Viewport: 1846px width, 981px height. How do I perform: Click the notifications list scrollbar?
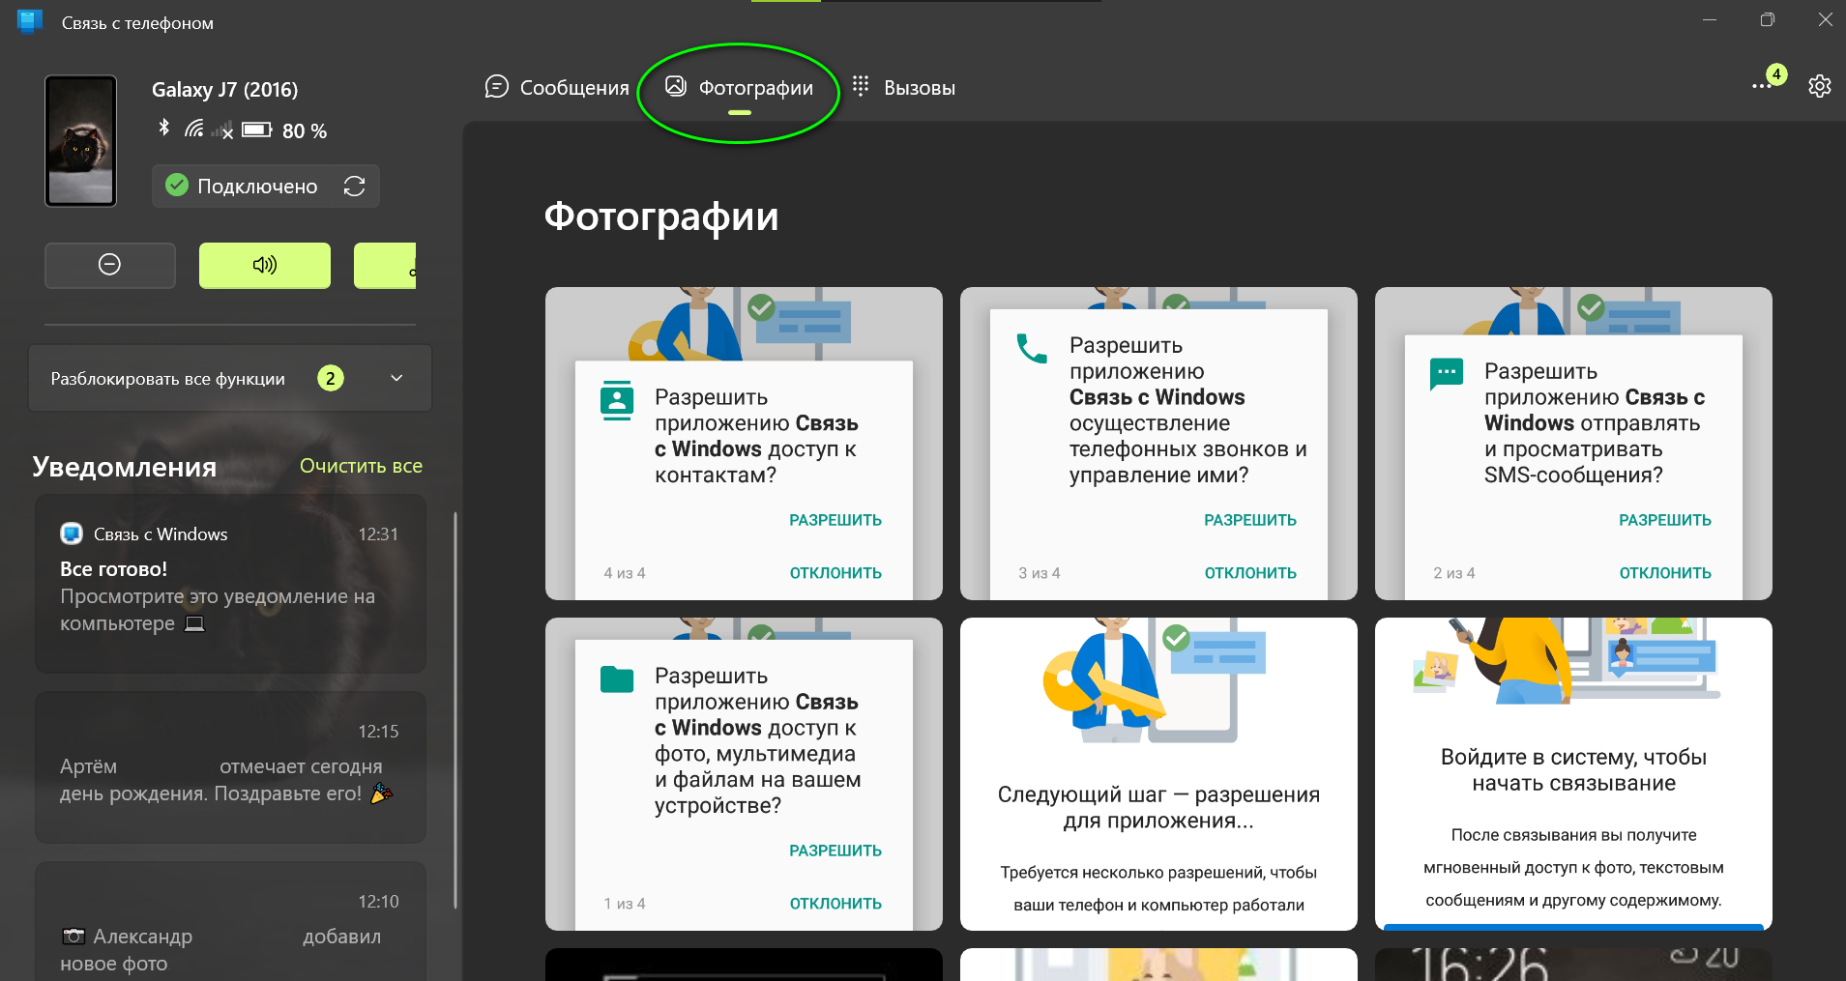(x=454, y=710)
